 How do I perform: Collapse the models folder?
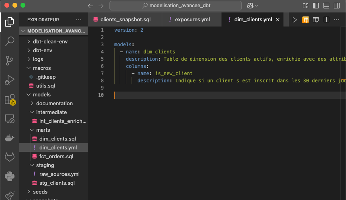point(54,94)
